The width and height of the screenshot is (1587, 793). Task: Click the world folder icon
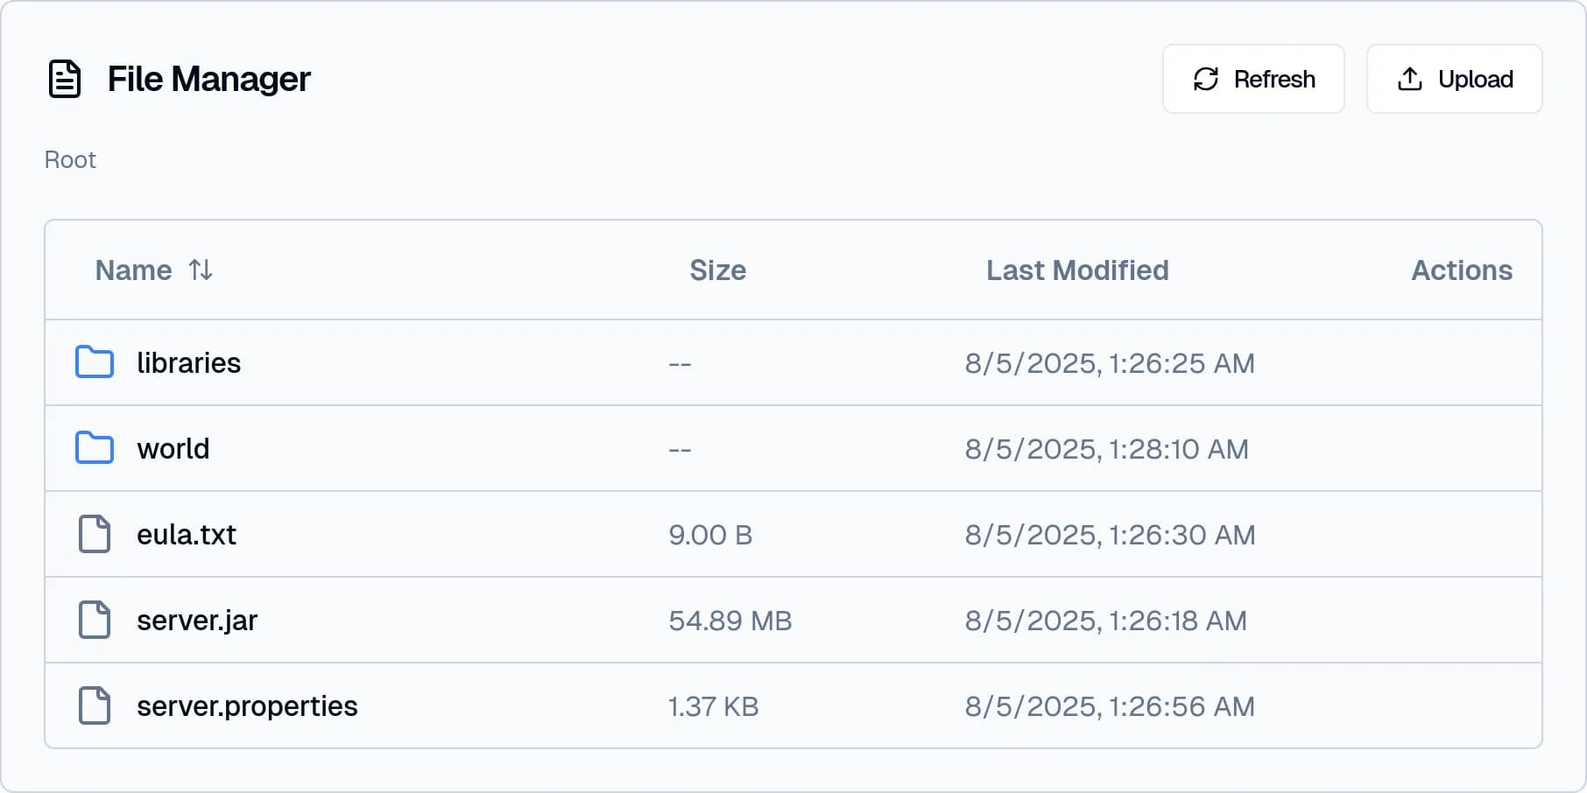(94, 448)
